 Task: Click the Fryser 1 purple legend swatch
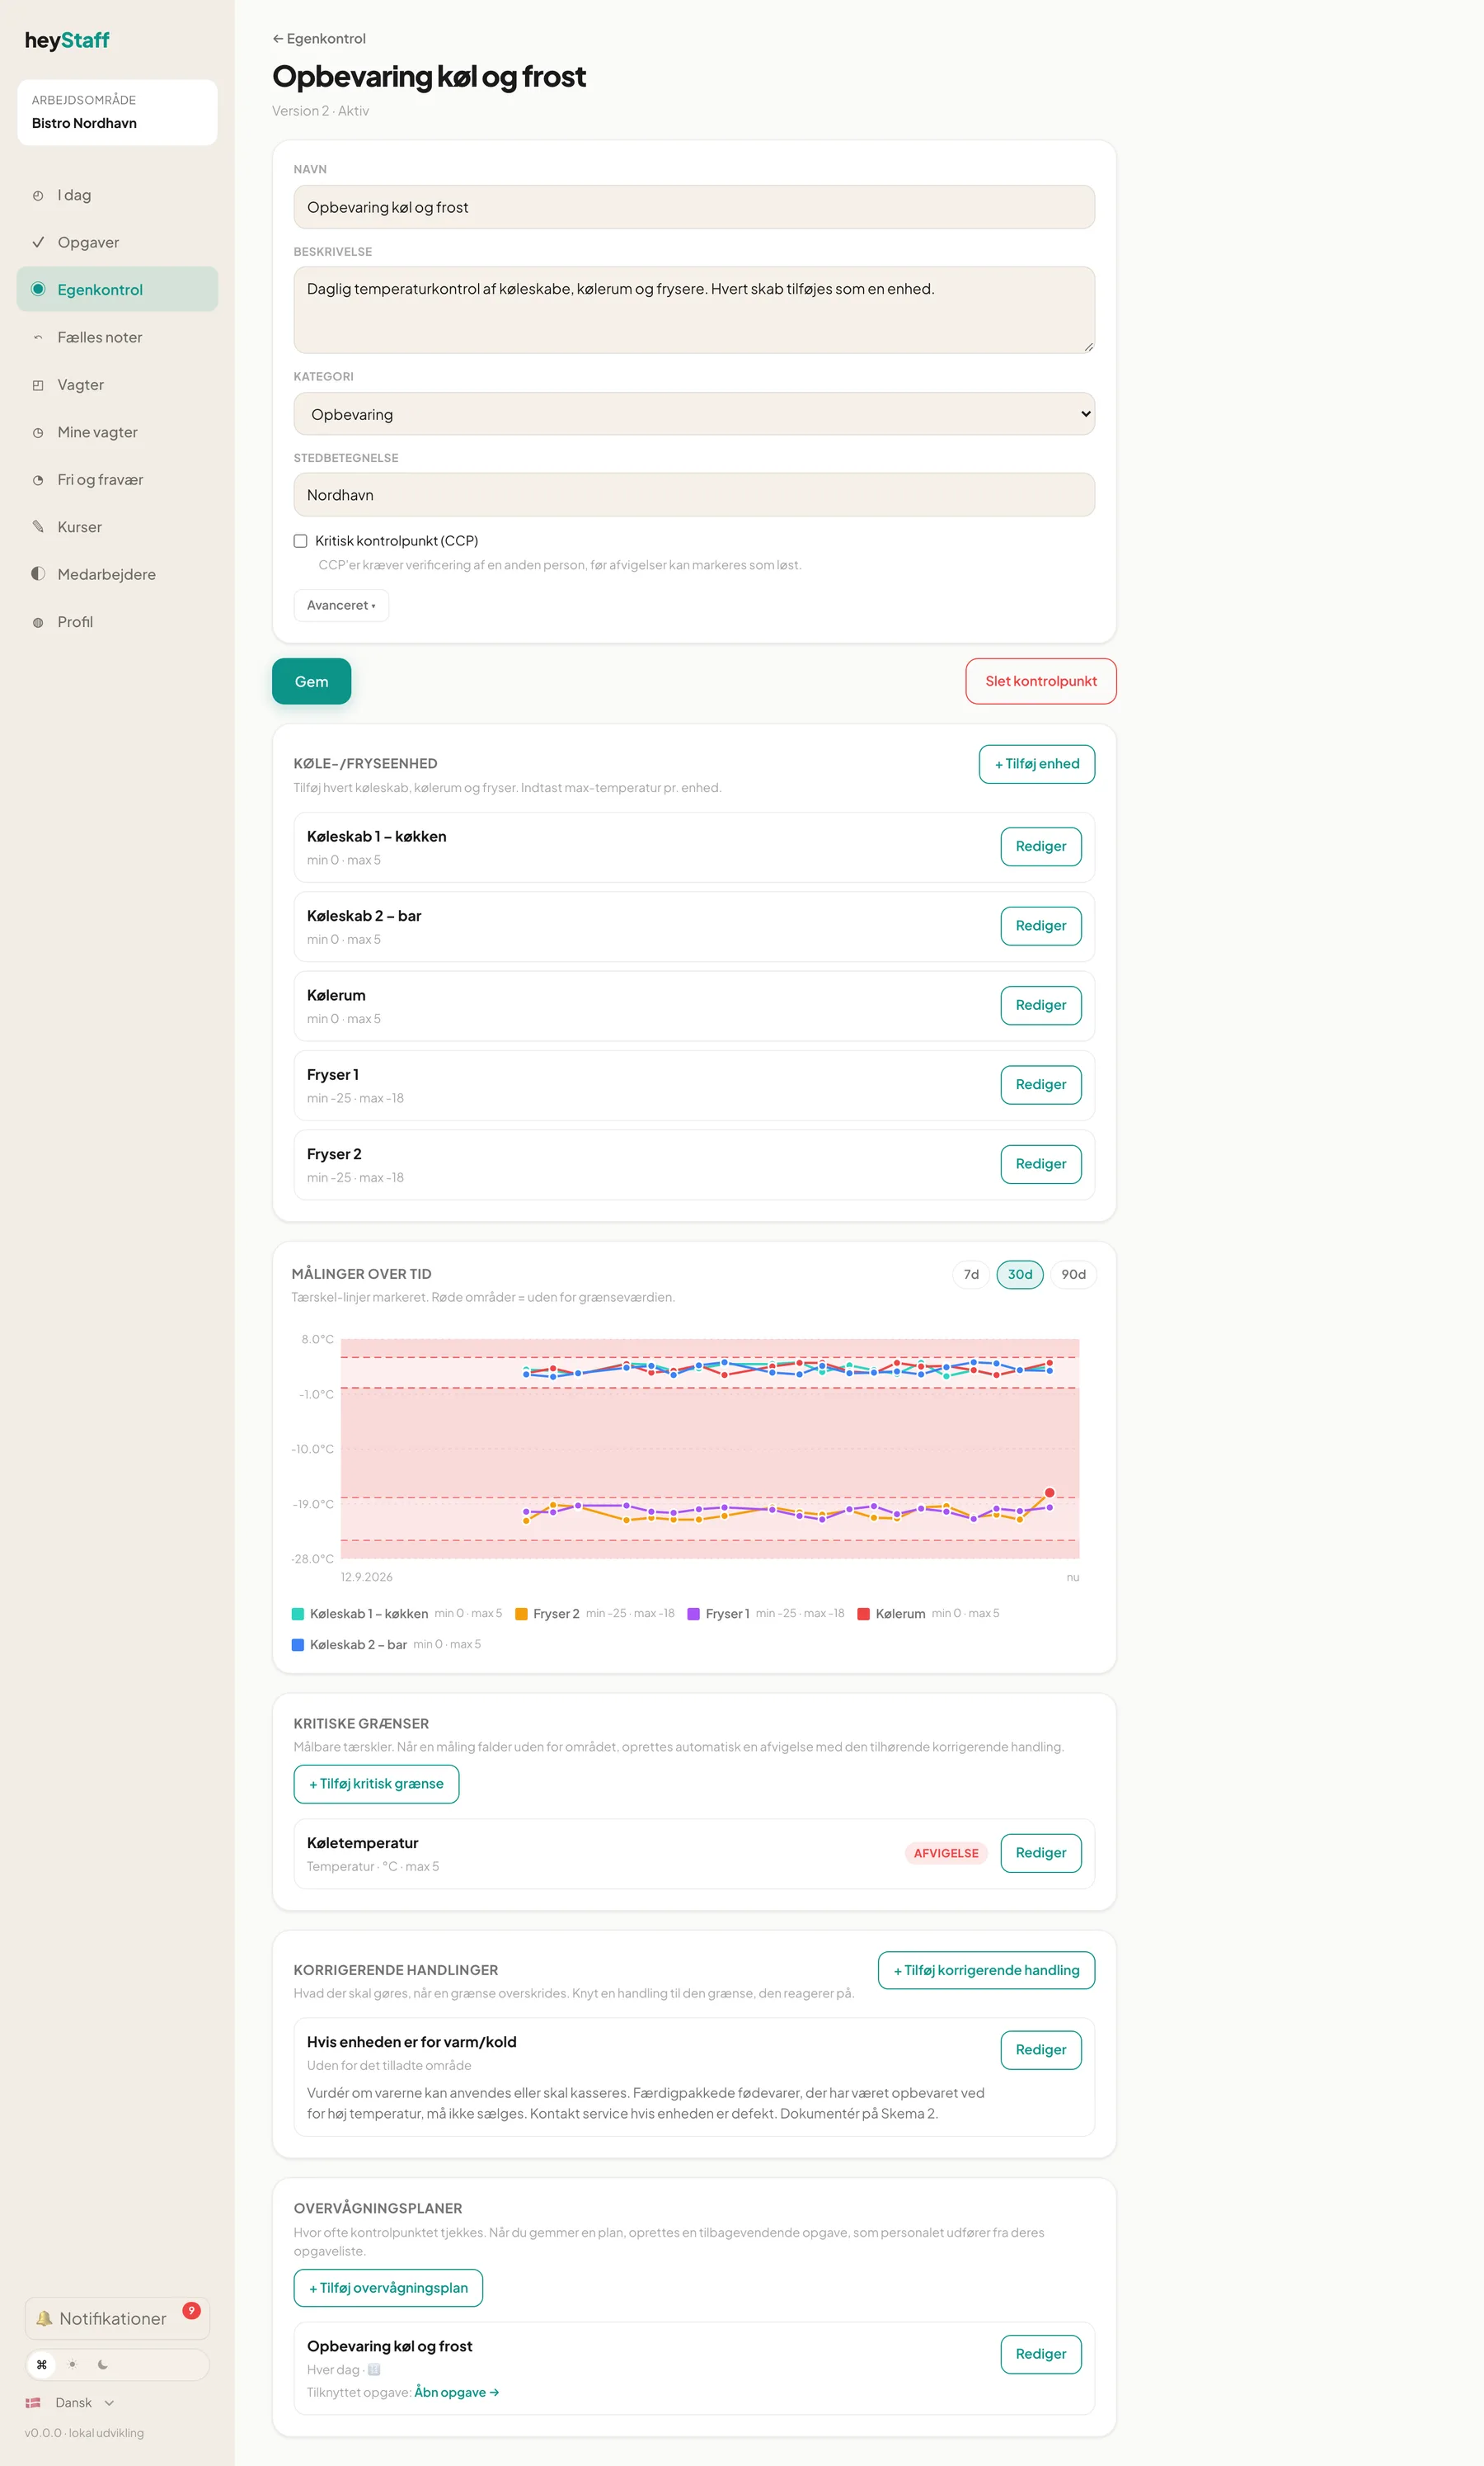click(x=693, y=1614)
